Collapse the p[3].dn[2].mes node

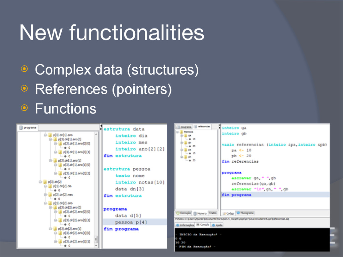click(x=45, y=195)
